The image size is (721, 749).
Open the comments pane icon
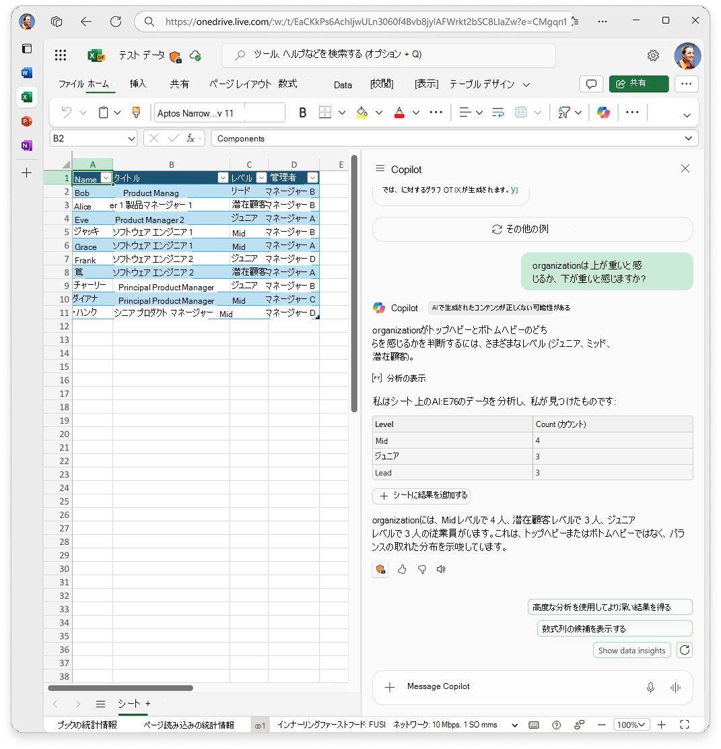(x=591, y=84)
